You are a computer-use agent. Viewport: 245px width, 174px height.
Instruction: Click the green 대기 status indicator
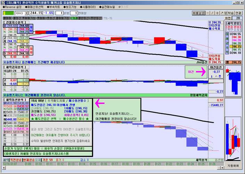click(x=74, y=18)
